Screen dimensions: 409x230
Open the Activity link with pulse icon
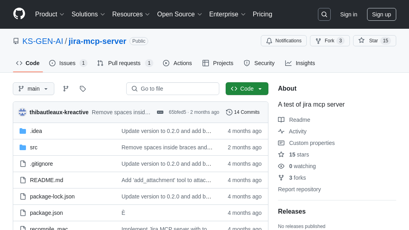(298, 131)
